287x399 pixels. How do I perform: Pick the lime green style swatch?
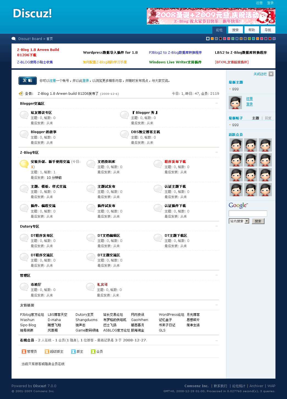[249, 39]
